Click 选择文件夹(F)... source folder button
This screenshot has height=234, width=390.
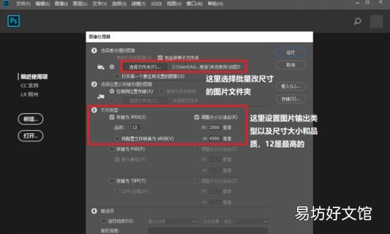pyautogui.click(x=144, y=67)
